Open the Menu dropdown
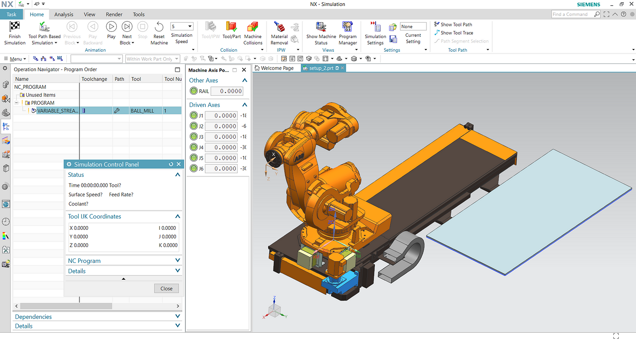 [x=15, y=59]
